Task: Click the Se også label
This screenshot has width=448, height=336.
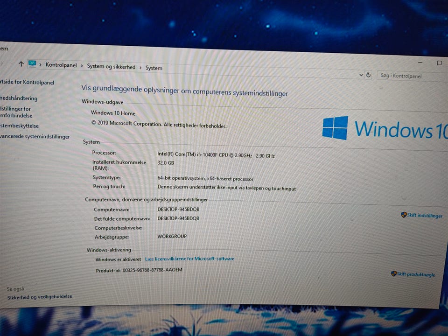Action: 15,289
